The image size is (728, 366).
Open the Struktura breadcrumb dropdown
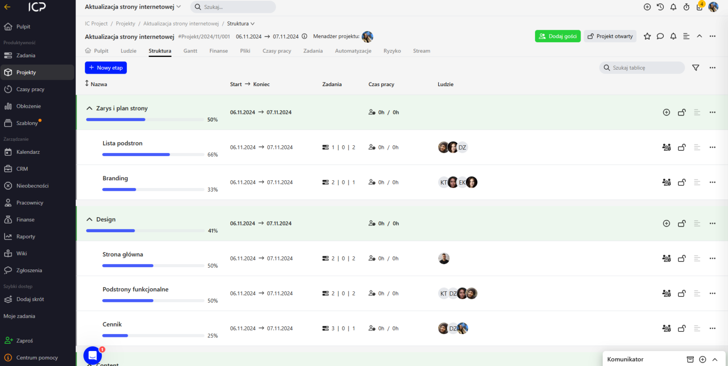pyautogui.click(x=241, y=24)
